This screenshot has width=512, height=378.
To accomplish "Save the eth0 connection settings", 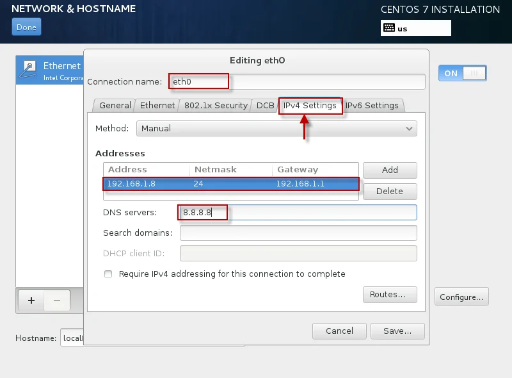I will 397,331.
